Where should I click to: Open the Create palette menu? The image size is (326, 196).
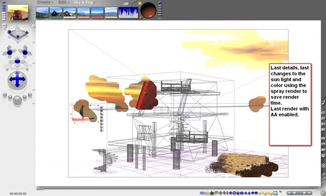tap(44, 2)
